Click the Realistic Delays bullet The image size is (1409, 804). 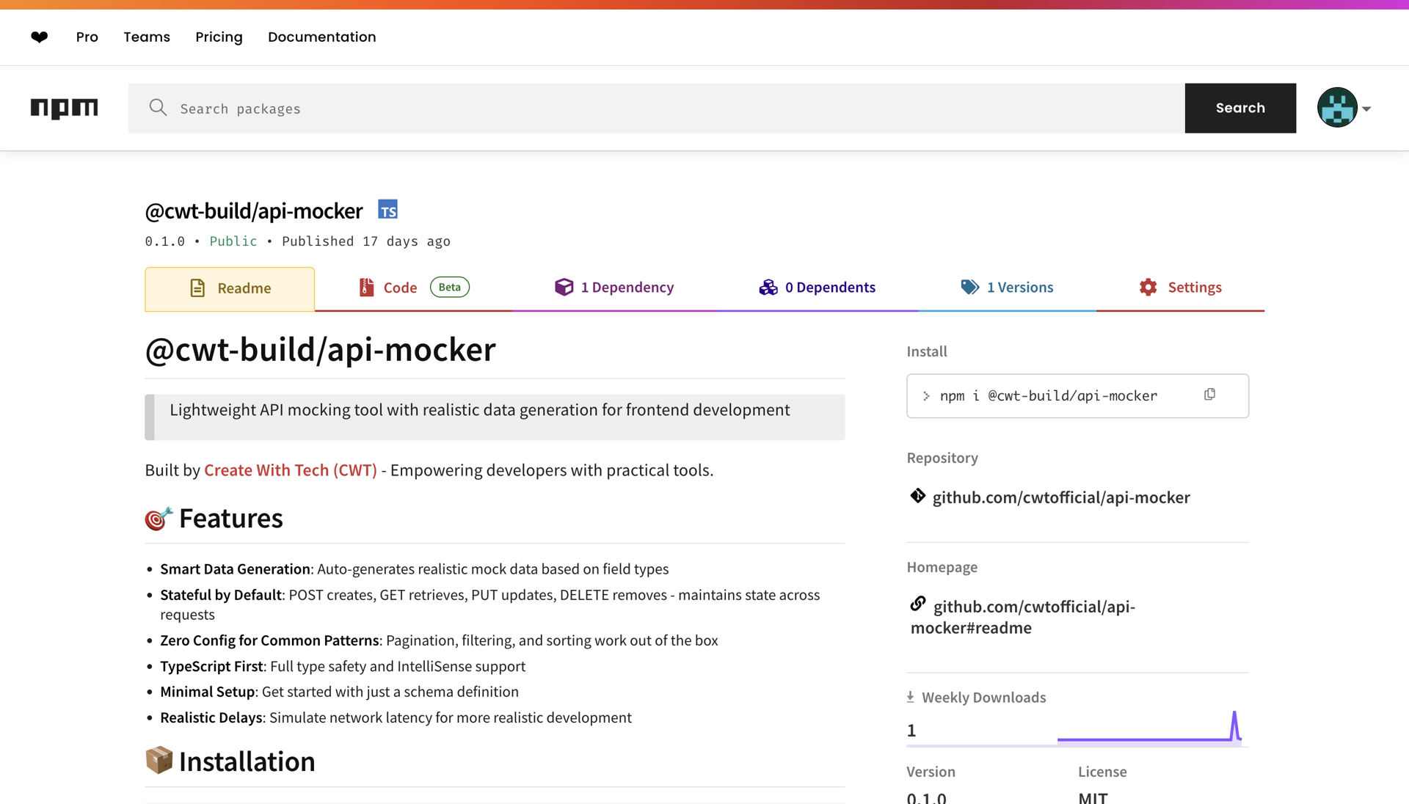(x=396, y=717)
